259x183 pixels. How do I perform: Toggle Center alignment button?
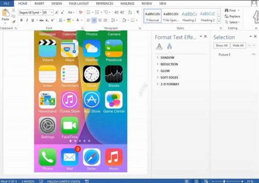94,20
